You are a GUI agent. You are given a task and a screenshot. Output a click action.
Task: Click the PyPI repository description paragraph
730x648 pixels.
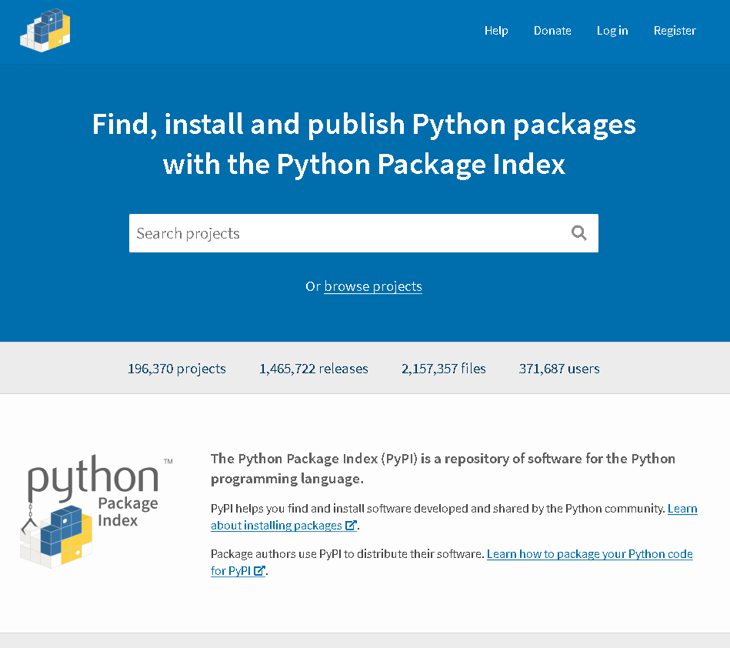click(x=443, y=469)
